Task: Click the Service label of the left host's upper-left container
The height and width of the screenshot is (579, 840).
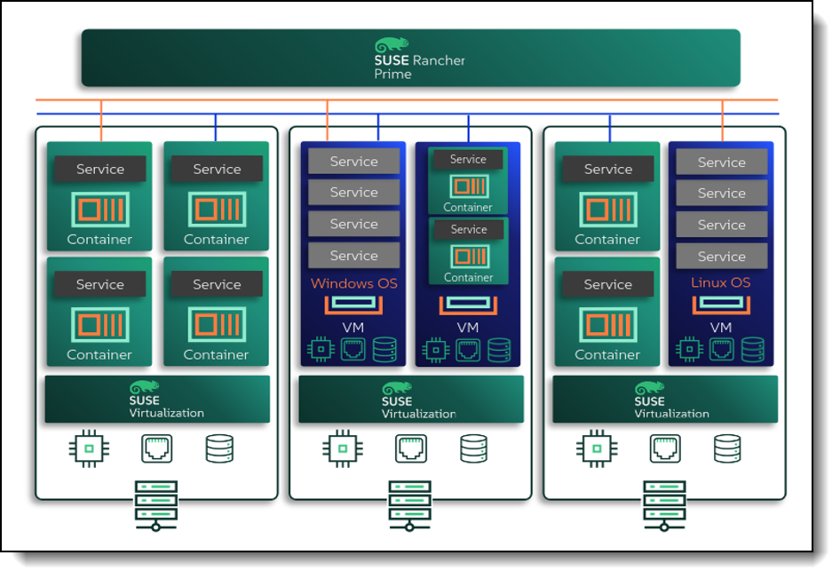Action: 100,170
